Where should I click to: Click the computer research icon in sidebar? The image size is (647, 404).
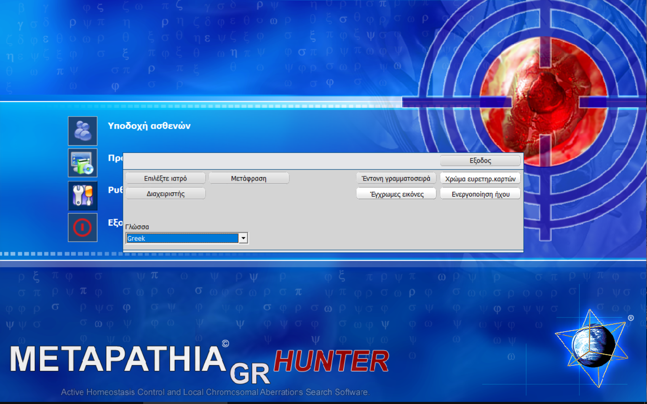(x=83, y=163)
